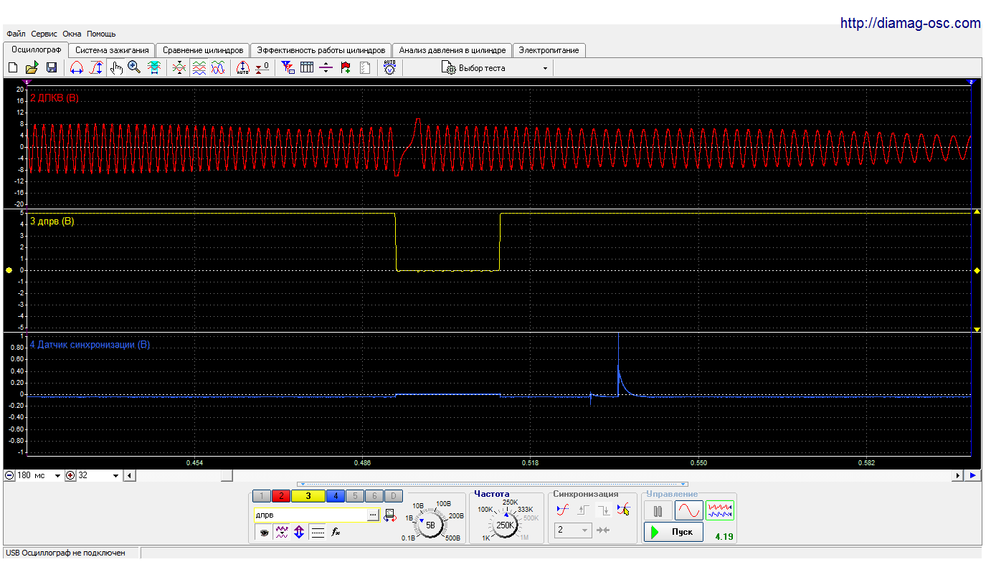The height and width of the screenshot is (562, 991).
Task: Open the Файл menu
Action: [x=16, y=34]
